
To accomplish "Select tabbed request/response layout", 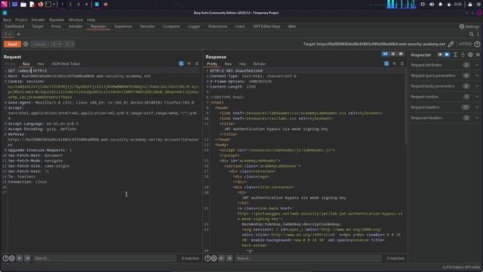I will click(401, 54).
